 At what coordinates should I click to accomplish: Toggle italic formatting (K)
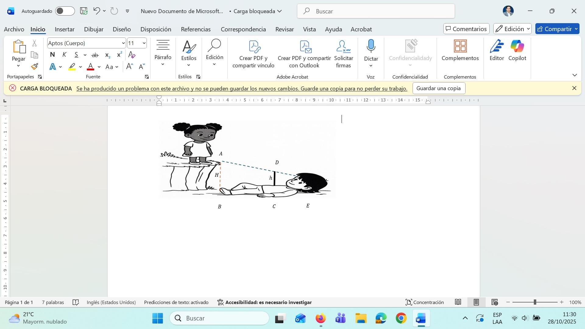(64, 55)
